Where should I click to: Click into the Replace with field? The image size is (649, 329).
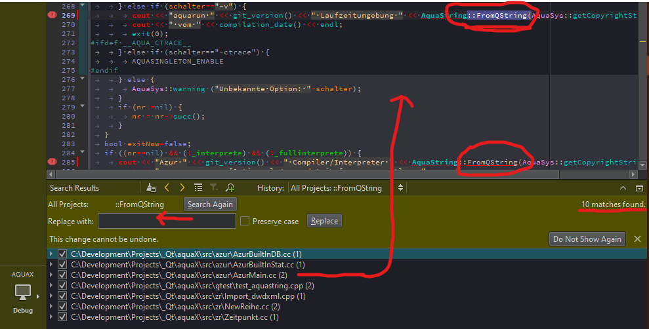point(167,222)
